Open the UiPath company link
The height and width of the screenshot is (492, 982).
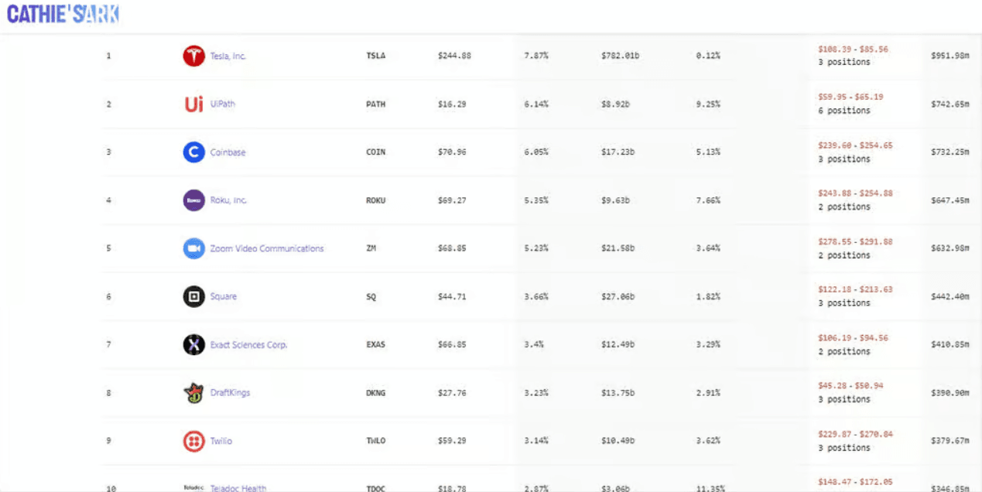click(223, 104)
